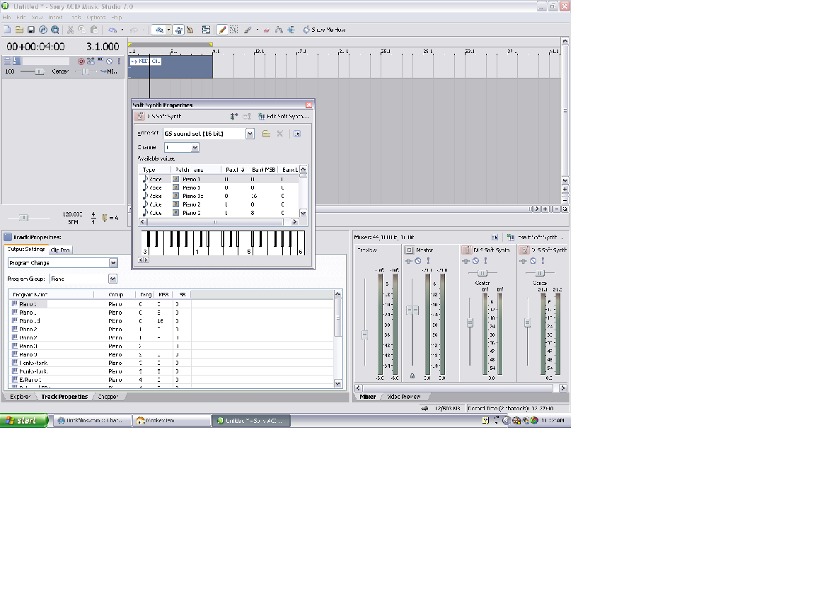Select the Paint brush tool
The height and width of the screenshot is (611, 815).
[248, 30]
